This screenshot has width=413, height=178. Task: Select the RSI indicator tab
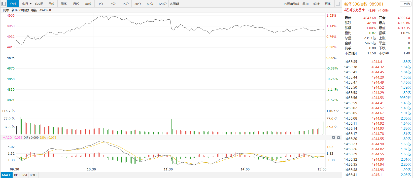click(x=25, y=175)
